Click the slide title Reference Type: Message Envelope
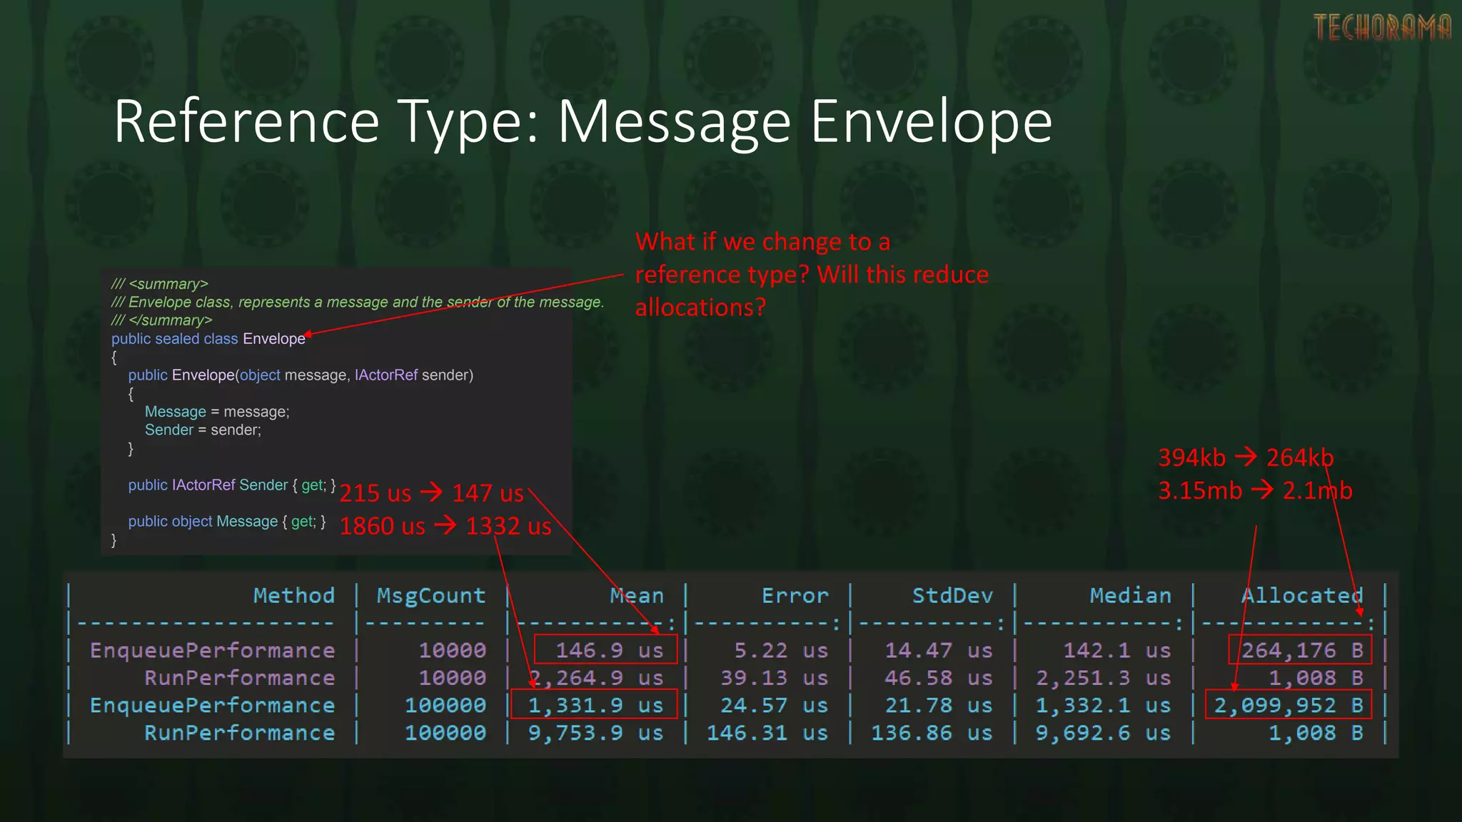 click(x=583, y=123)
